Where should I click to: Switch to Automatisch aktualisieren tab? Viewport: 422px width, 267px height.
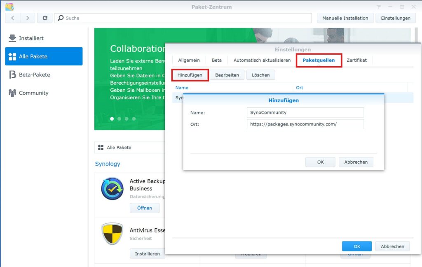(x=262, y=60)
